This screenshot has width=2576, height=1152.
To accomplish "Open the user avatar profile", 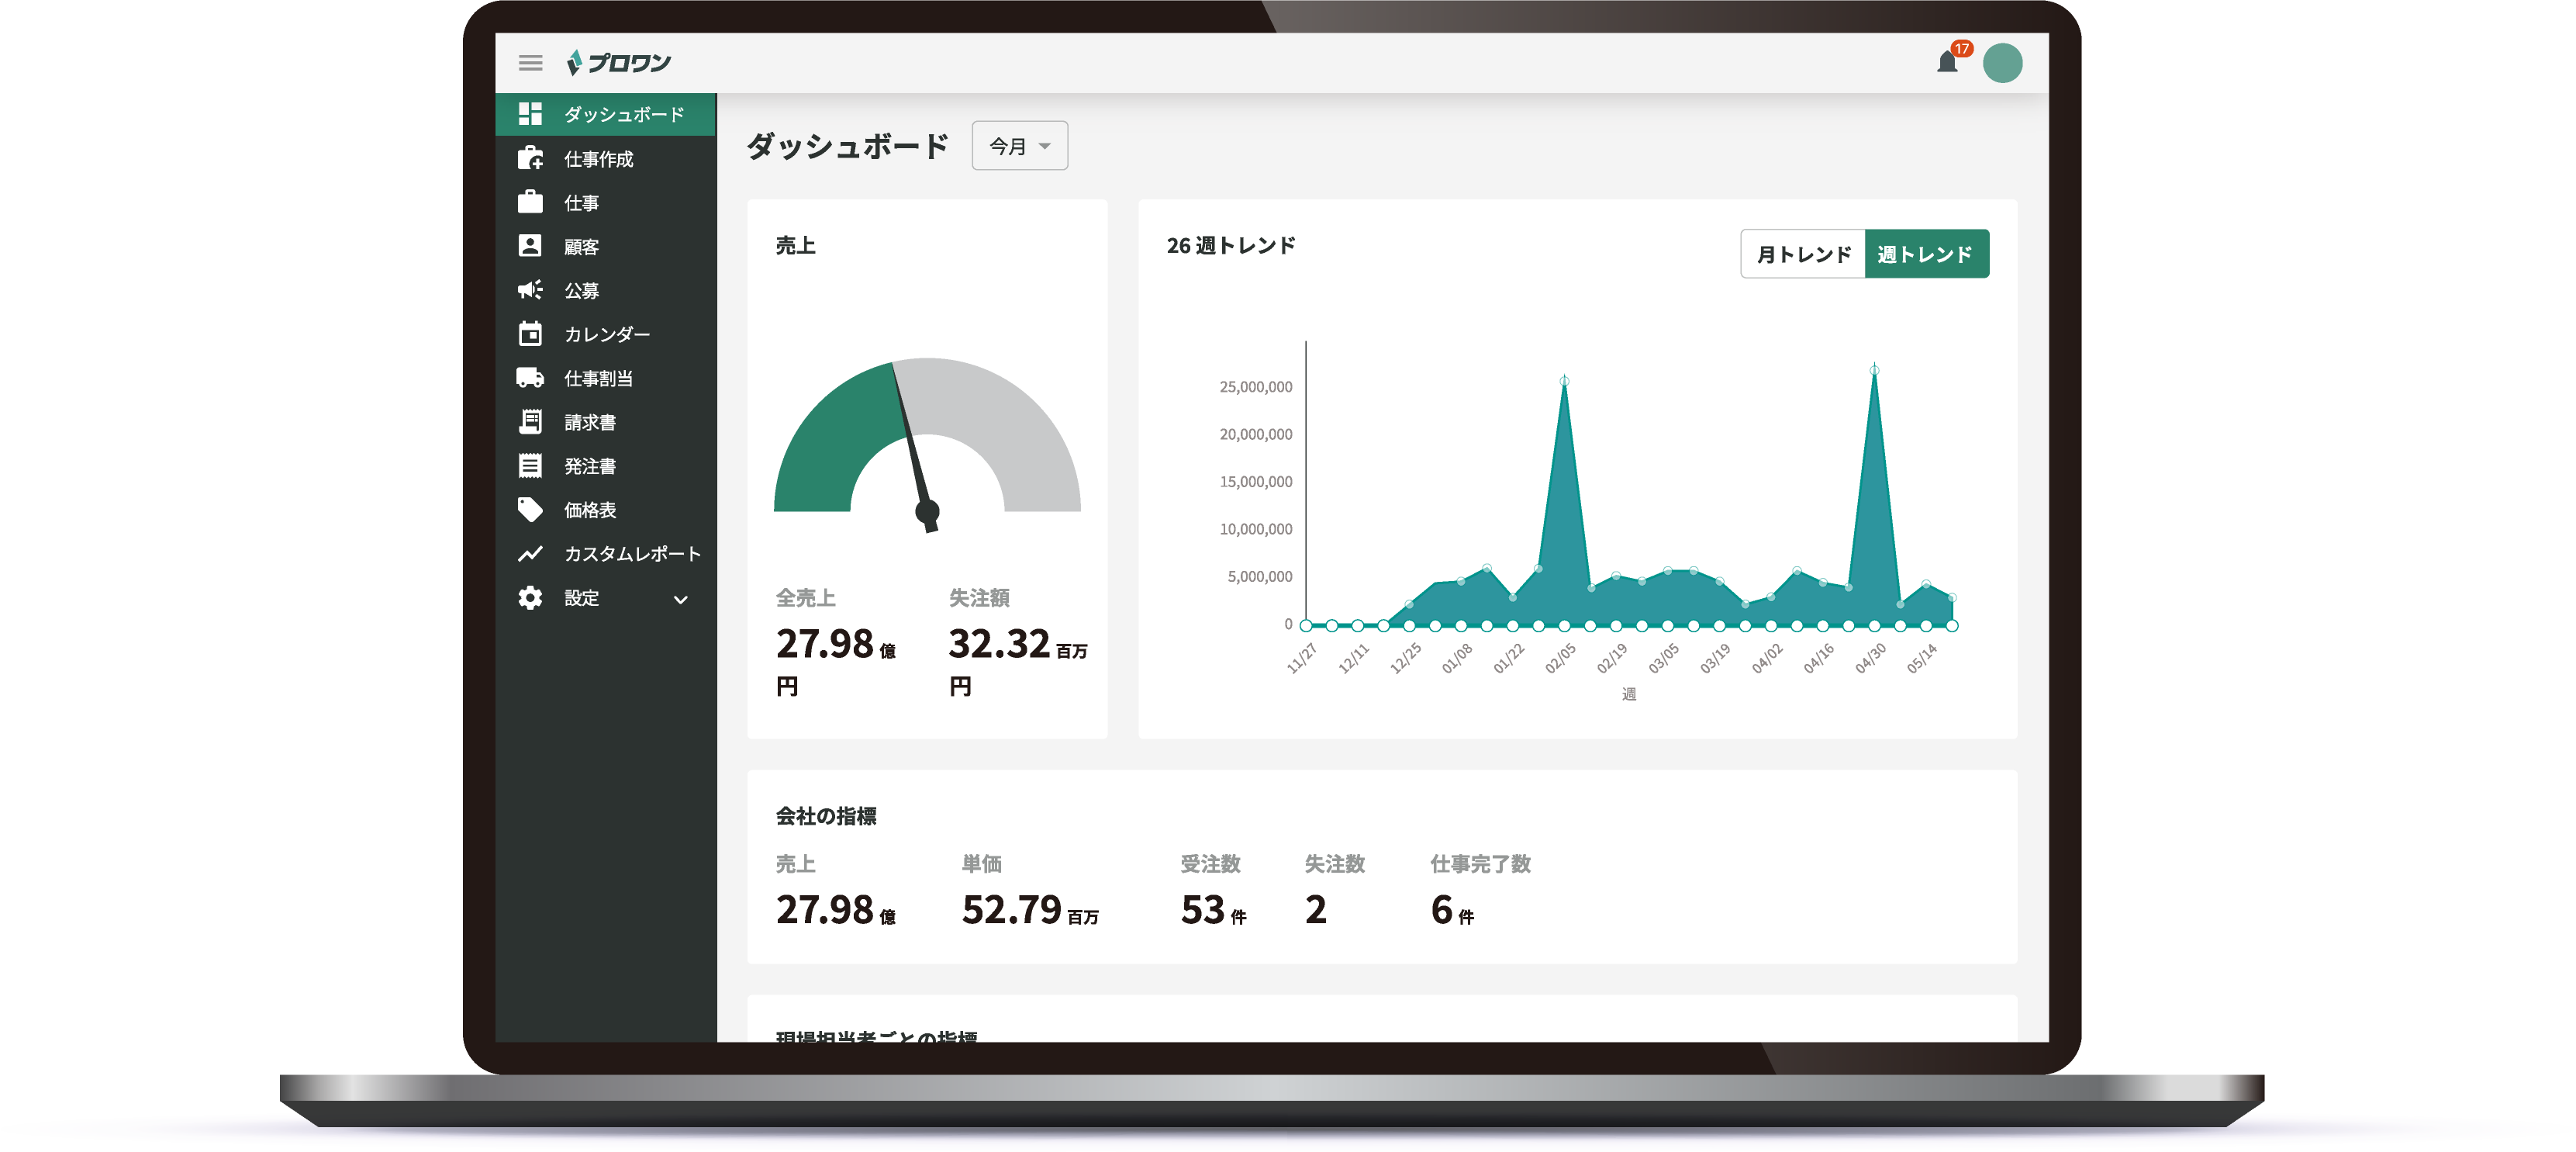I will [x=2002, y=63].
